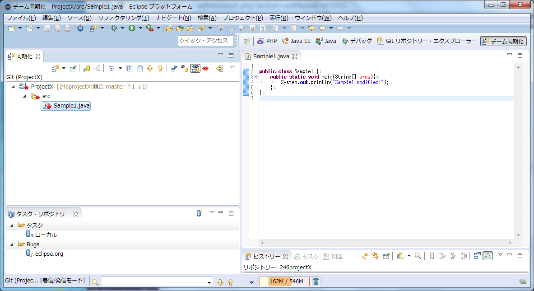534x291 pixels.
Task: Click the Open Perspective icon
Action: tap(247, 41)
